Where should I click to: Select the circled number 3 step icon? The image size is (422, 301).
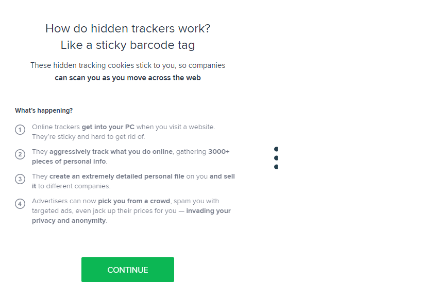pyautogui.click(x=20, y=179)
